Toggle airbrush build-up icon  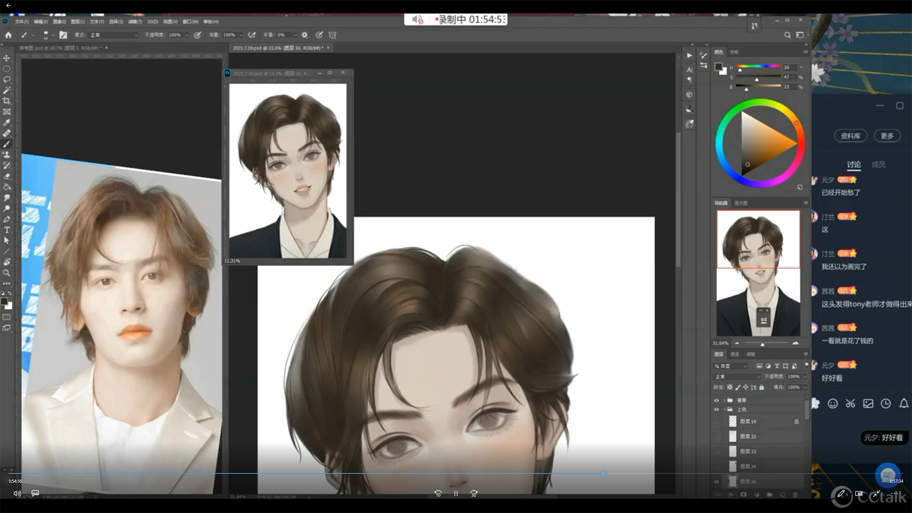[x=252, y=35]
